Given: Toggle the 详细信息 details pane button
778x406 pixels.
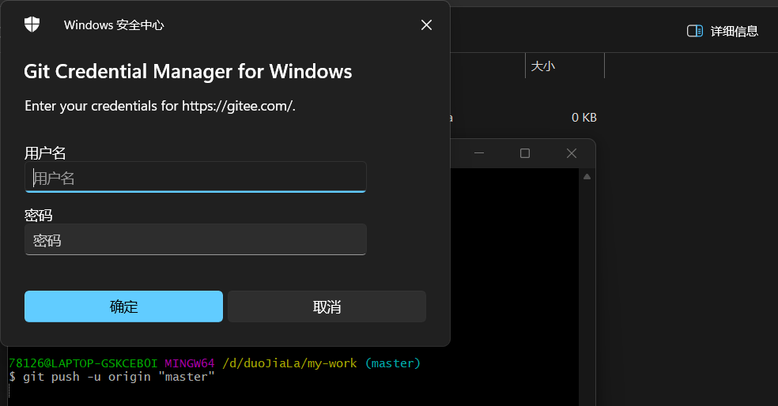Looking at the screenshot, I should point(723,32).
